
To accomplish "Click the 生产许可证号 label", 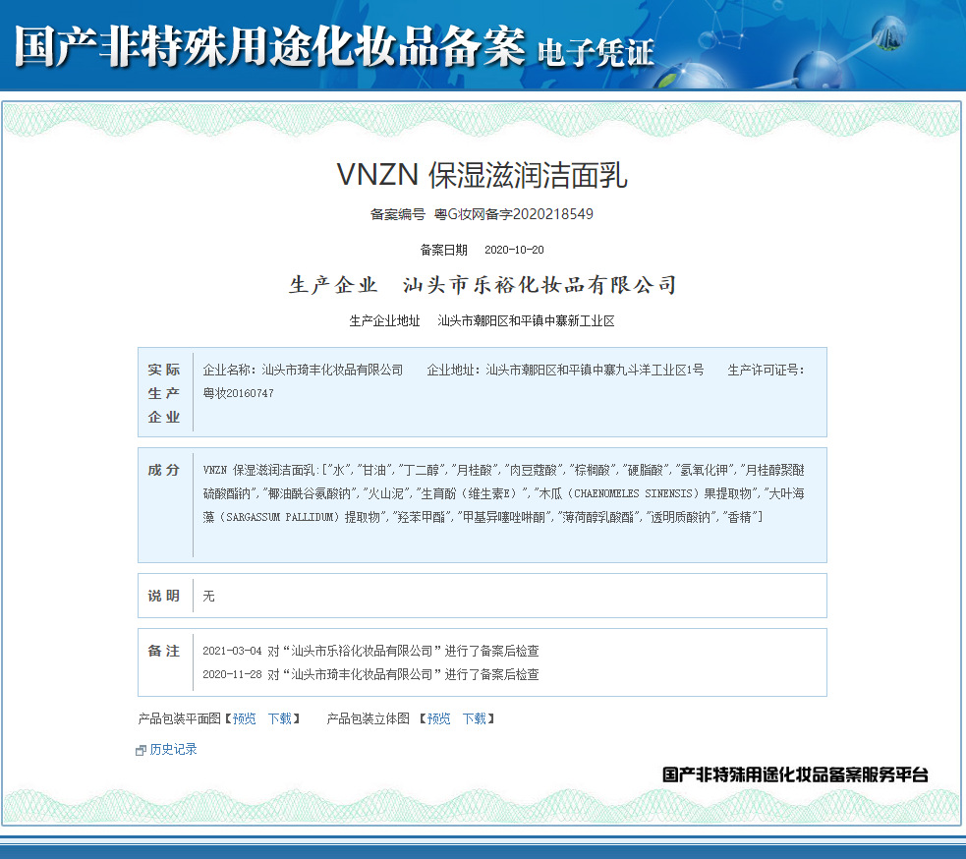I will coord(766,370).
